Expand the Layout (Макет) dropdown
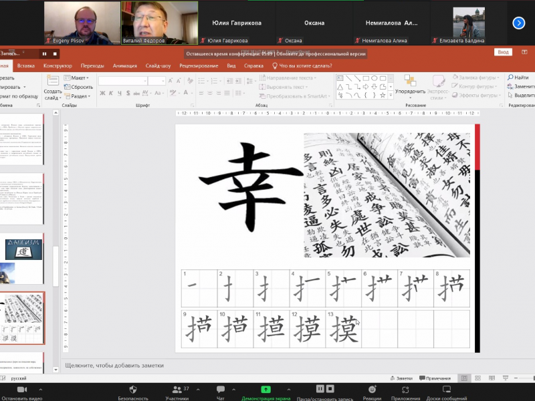This screenshot has height=401, width=535. (x=78, y=78)
